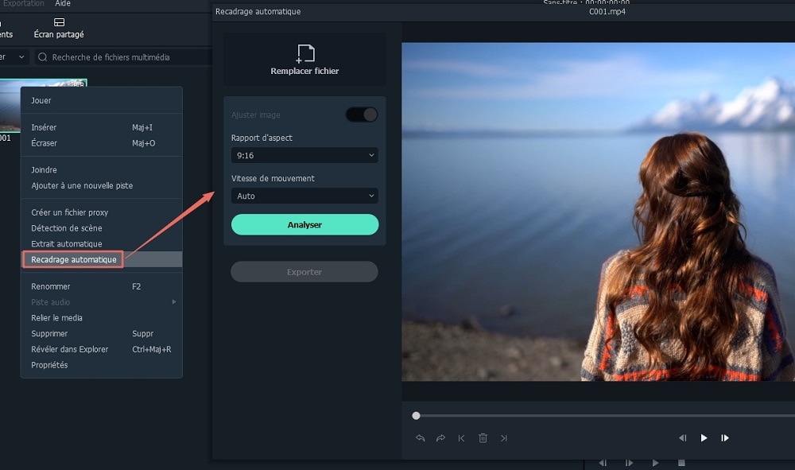Image resolution: width=795 pixels, height=470 pixels.
Task: Expand the Piste audio submenu
Action: pos(102,302)
